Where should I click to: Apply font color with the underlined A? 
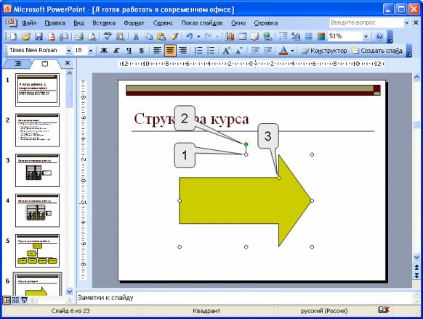283,51
